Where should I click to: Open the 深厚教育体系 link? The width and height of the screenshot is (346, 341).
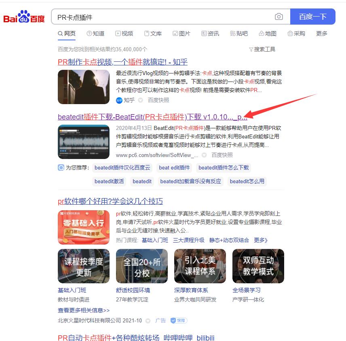(191, 290)
